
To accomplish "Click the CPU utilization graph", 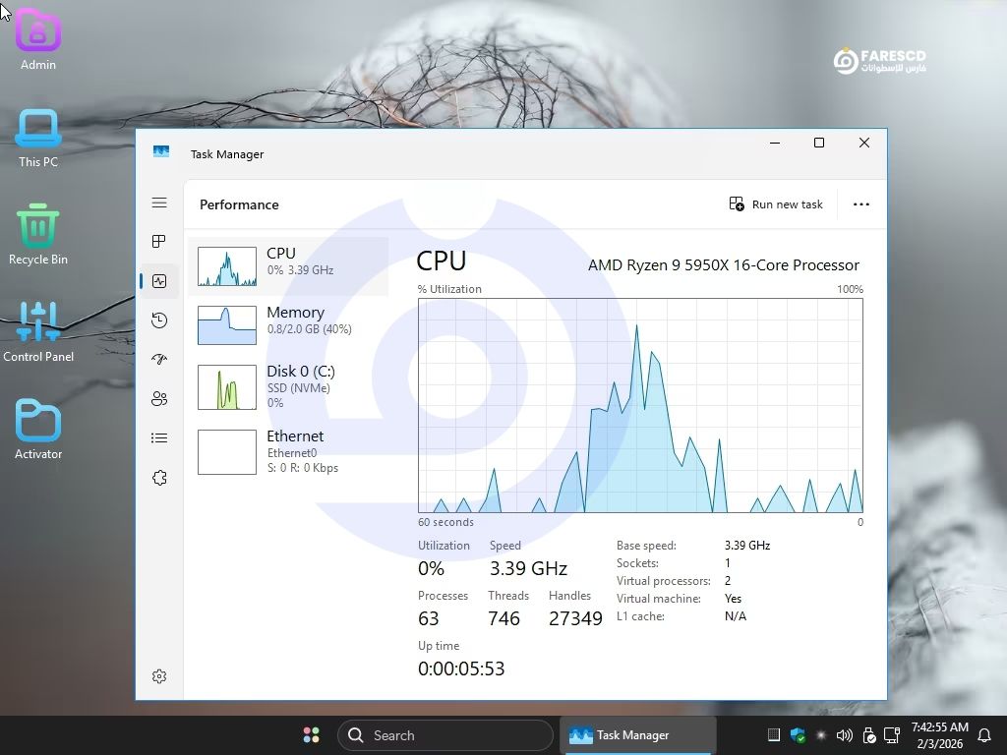I will click(x=640, y=405).
